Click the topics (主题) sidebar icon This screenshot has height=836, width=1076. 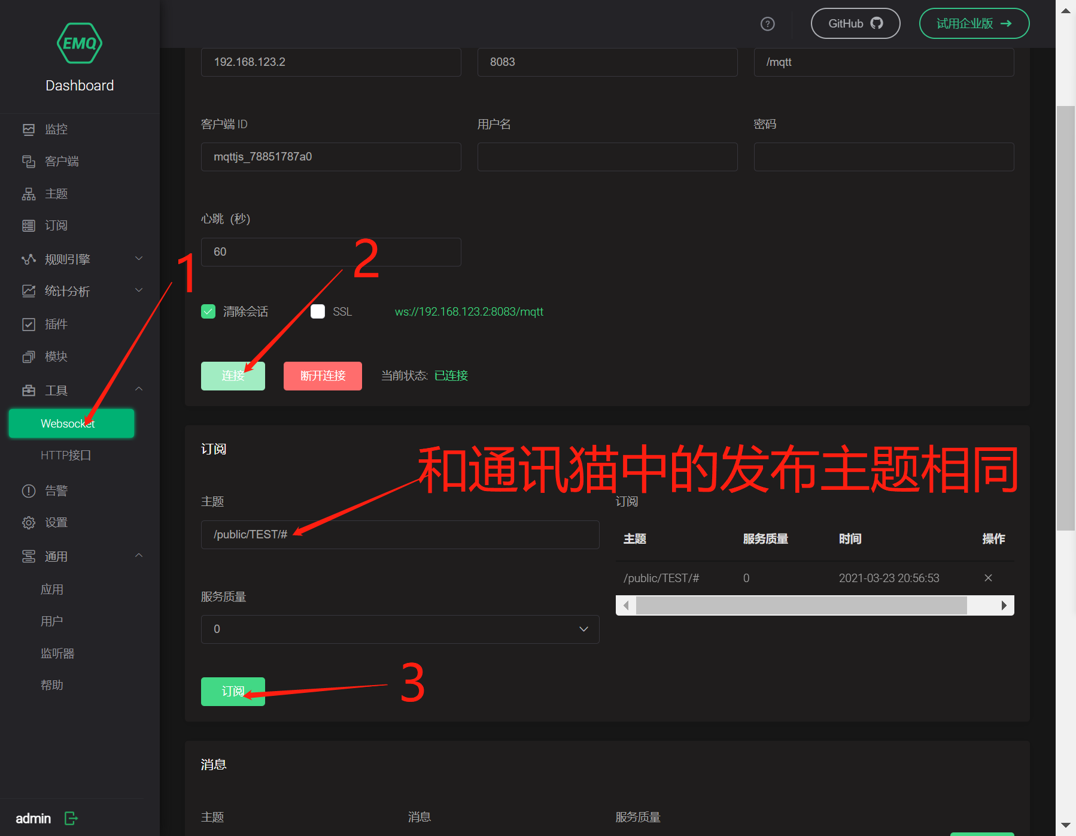coord(29,194)
